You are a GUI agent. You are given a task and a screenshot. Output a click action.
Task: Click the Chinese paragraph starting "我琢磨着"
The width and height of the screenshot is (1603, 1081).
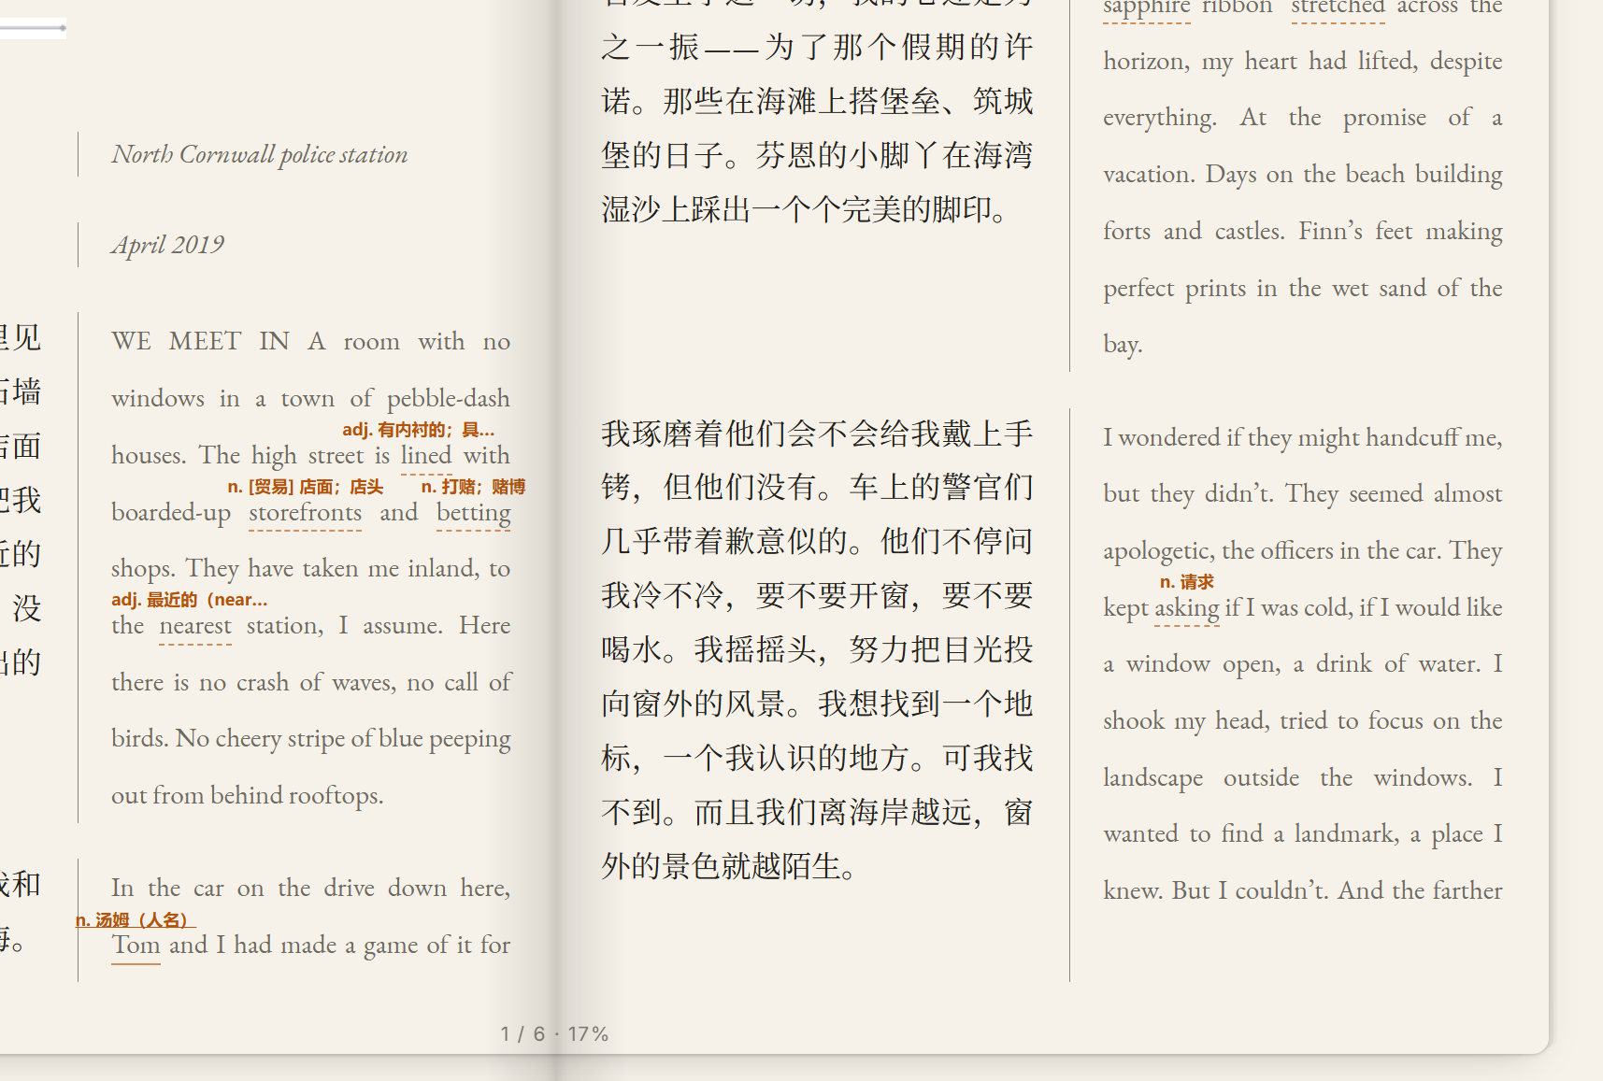click(817, 649)
